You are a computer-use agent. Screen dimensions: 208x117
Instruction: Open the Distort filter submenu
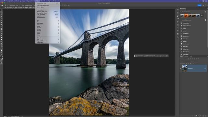[48, 25]
